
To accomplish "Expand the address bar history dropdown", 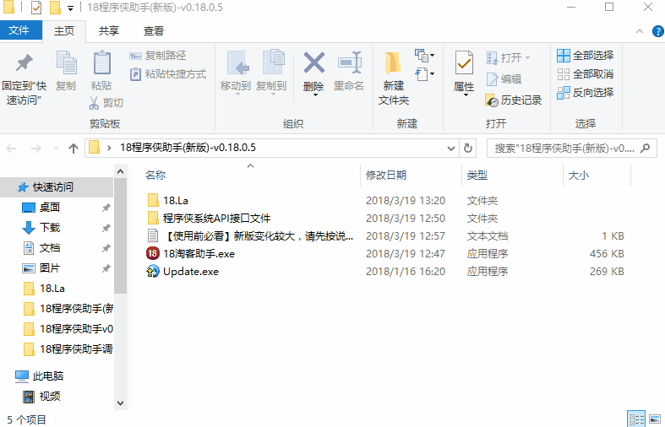I will (452, 148).
